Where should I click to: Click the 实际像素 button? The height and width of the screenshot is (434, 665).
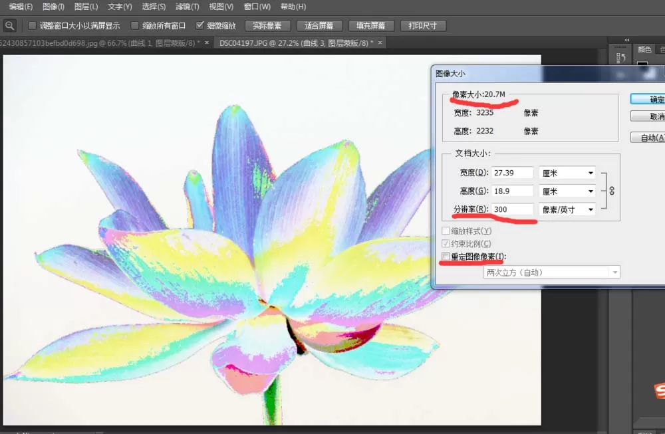[x=267, y=26]
